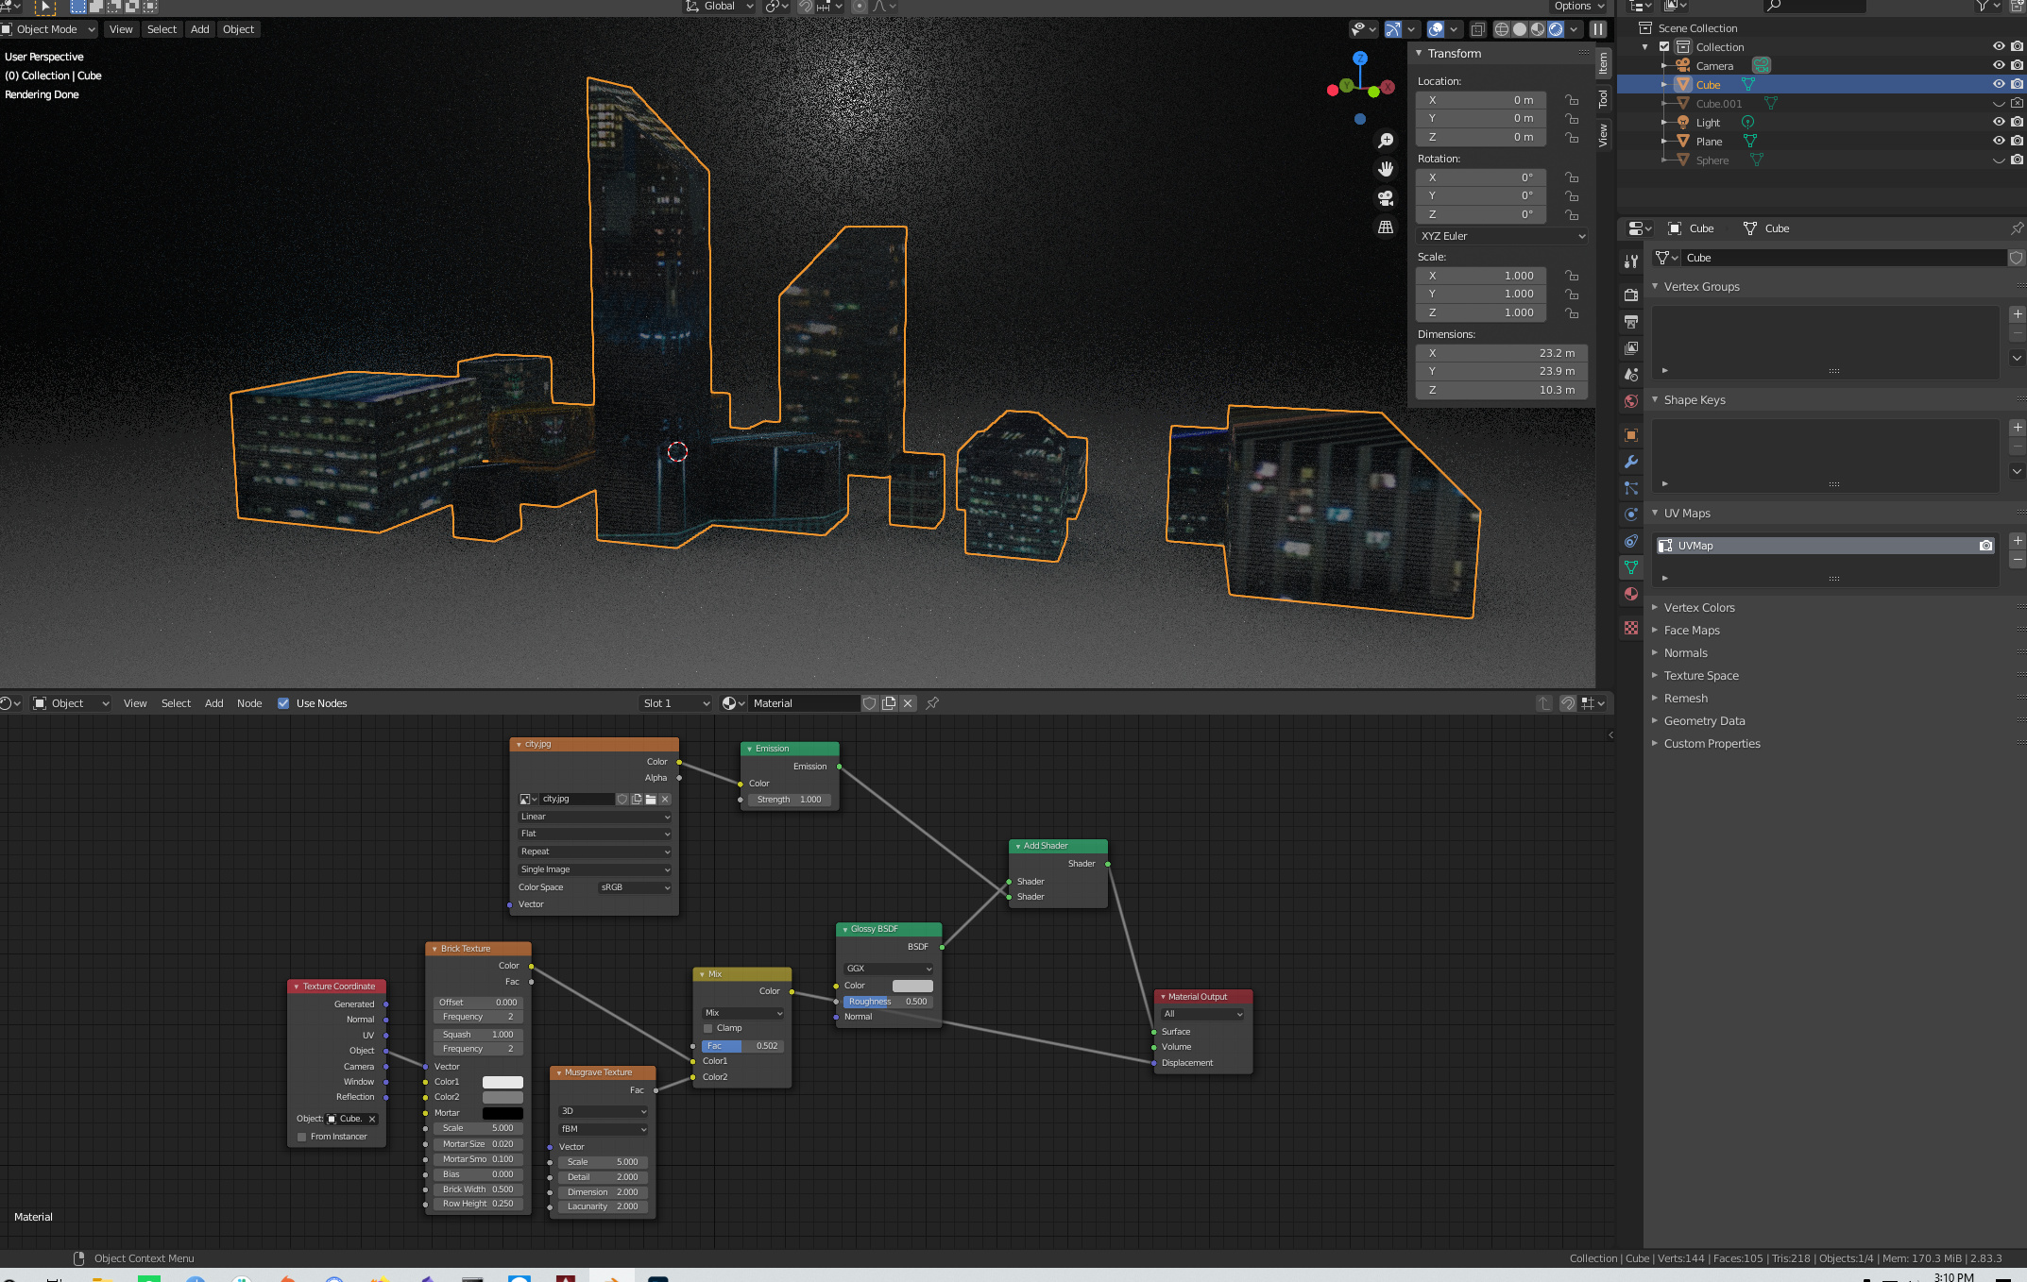Open the Modifier Properties tab (wrench icon)

pos(1630,461)
